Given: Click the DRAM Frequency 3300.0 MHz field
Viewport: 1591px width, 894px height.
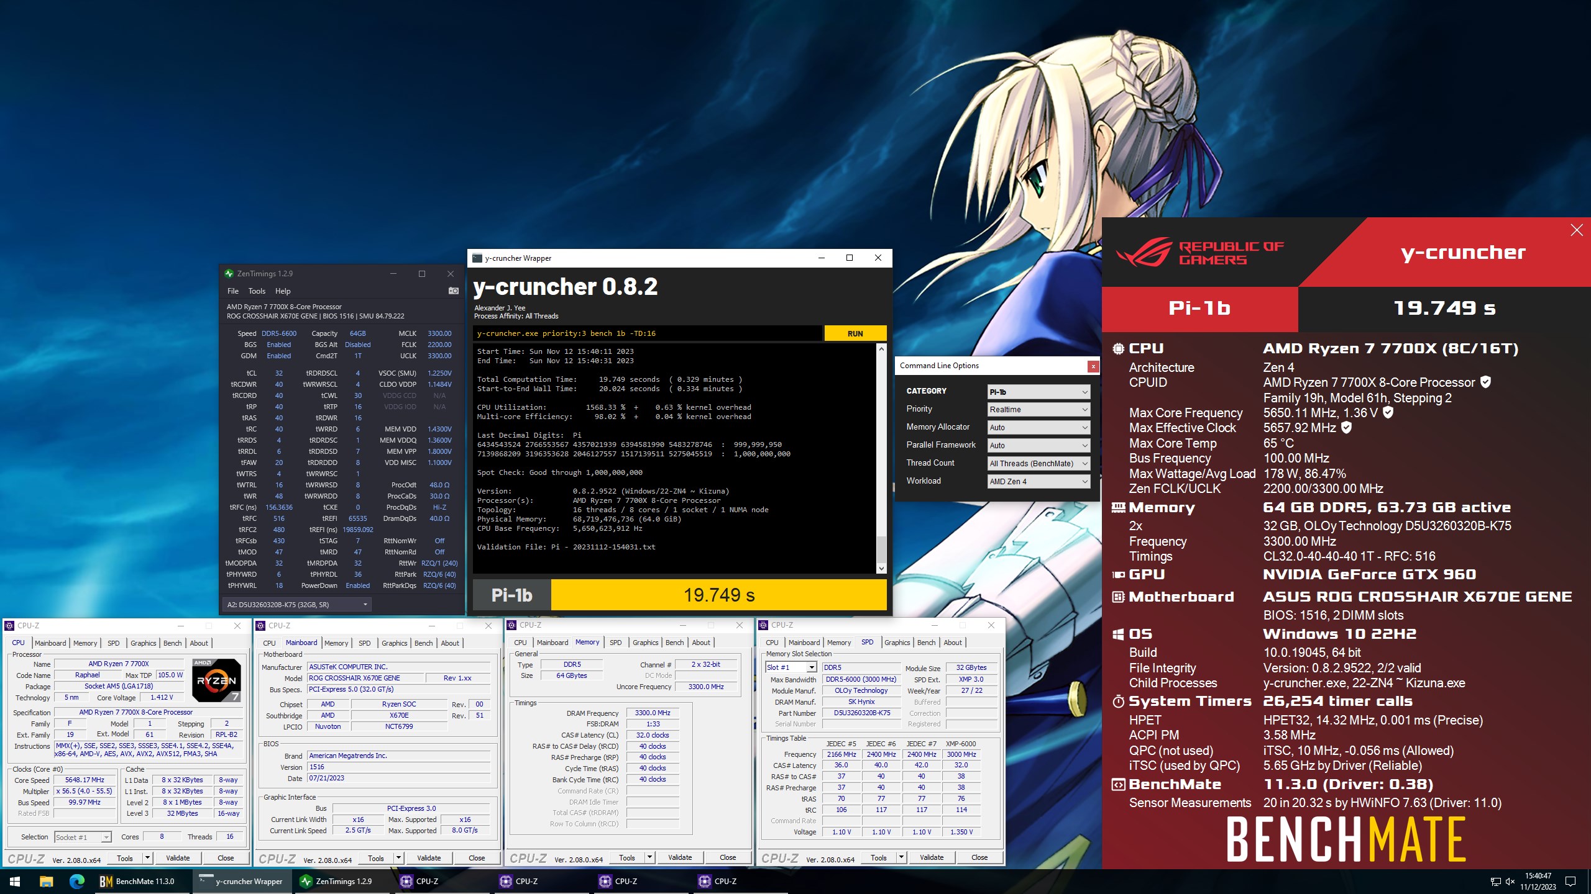Looking at the screenshot, I should [652, 713].
